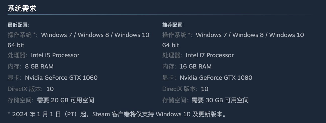
Task: Click Nvidia GeForce GTX 1080 text
Action: [x=216, y=78]
